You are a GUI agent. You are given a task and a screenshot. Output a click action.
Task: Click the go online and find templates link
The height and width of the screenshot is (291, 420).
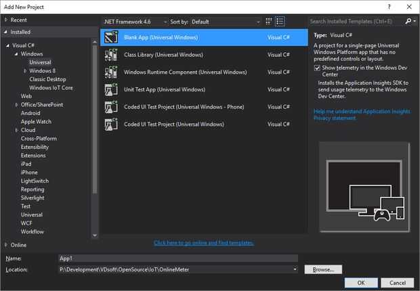(204, 243)
